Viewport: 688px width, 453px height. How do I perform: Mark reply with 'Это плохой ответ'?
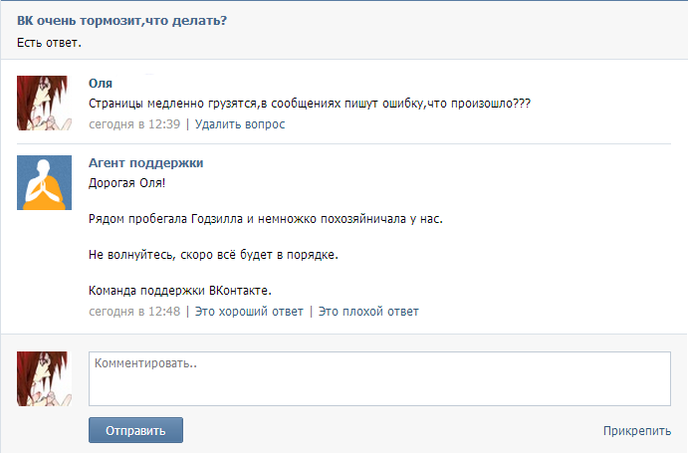click(368, 312)
